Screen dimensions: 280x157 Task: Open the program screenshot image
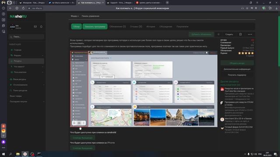tap(144, 89)
